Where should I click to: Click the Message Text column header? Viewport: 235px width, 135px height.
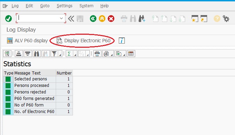coord(35,73)
